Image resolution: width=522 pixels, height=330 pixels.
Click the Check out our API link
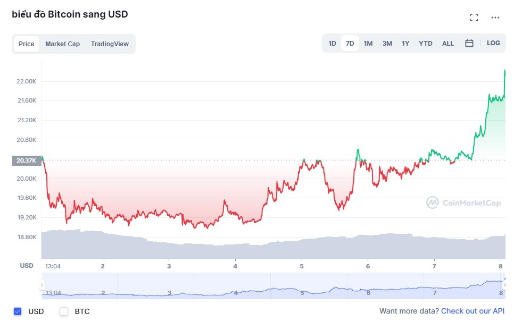pyautogui.click(x=473, y=311)
